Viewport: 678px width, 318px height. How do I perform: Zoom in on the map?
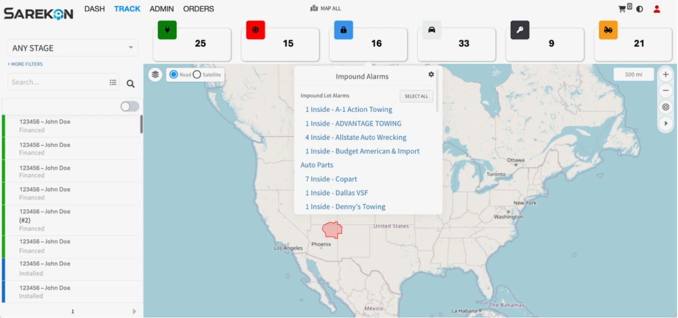pos(665,75)
